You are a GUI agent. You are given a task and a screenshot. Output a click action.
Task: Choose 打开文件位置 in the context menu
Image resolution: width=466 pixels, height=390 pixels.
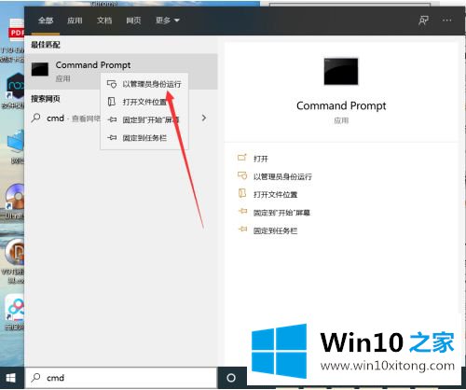[144, 102]
